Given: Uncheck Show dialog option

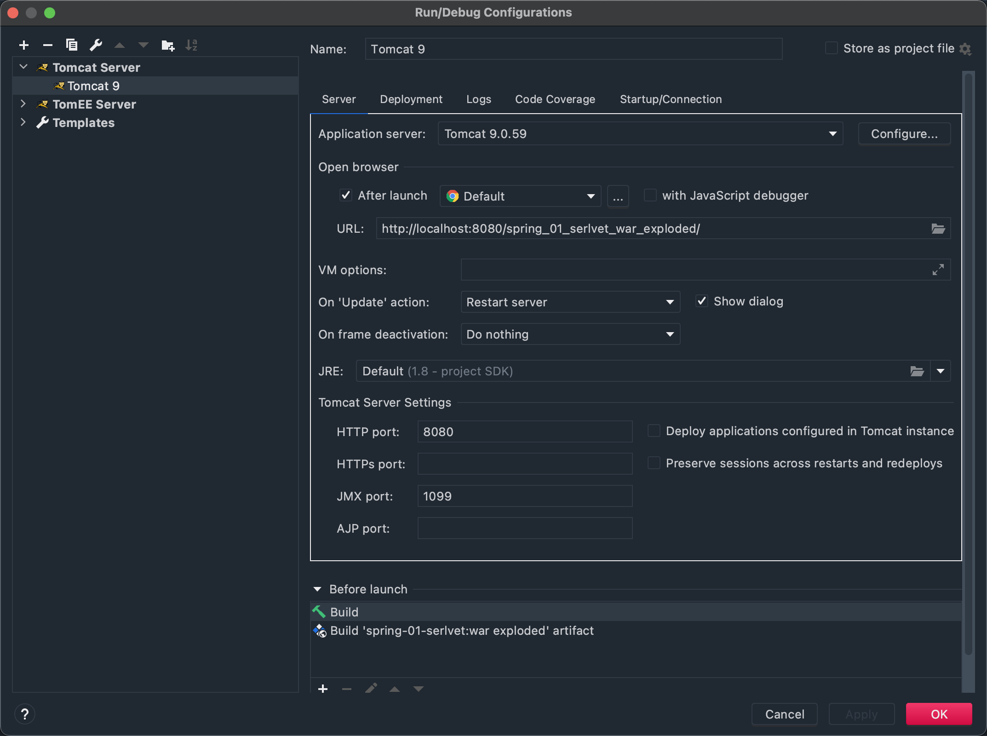Looking at the screenshot, I should click(702, 301).
